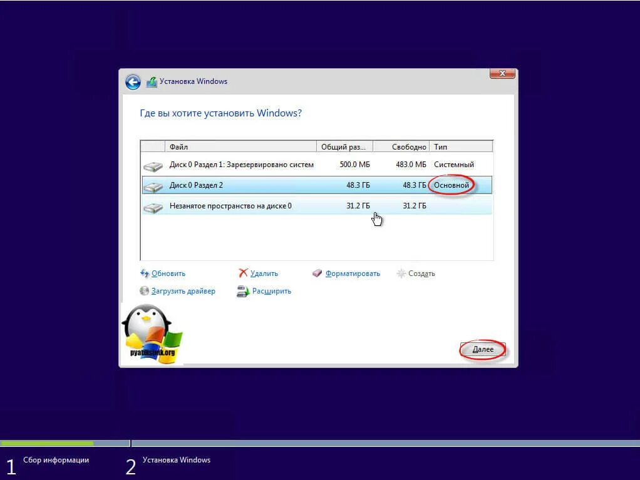
Task: Click drive icon of Диск 0 Раздел 2
Action: pyautogui.click(x=153, y=186)
